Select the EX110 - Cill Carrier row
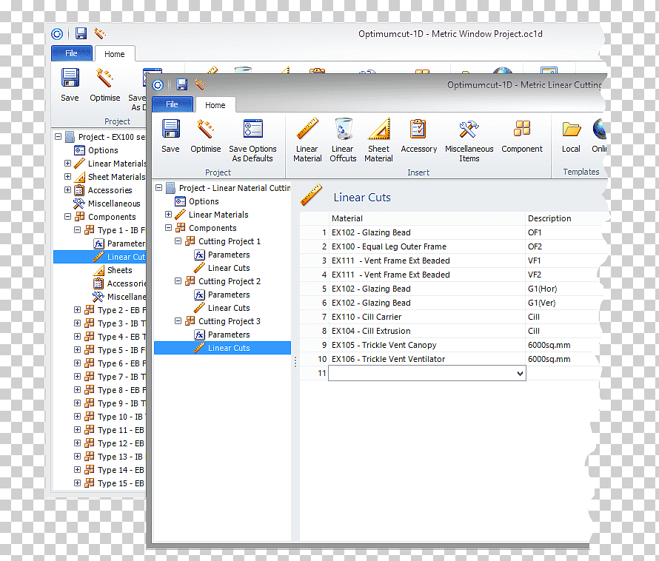This screenshot has height=561, width=659. pyautogui.click(x=449, y=317)
